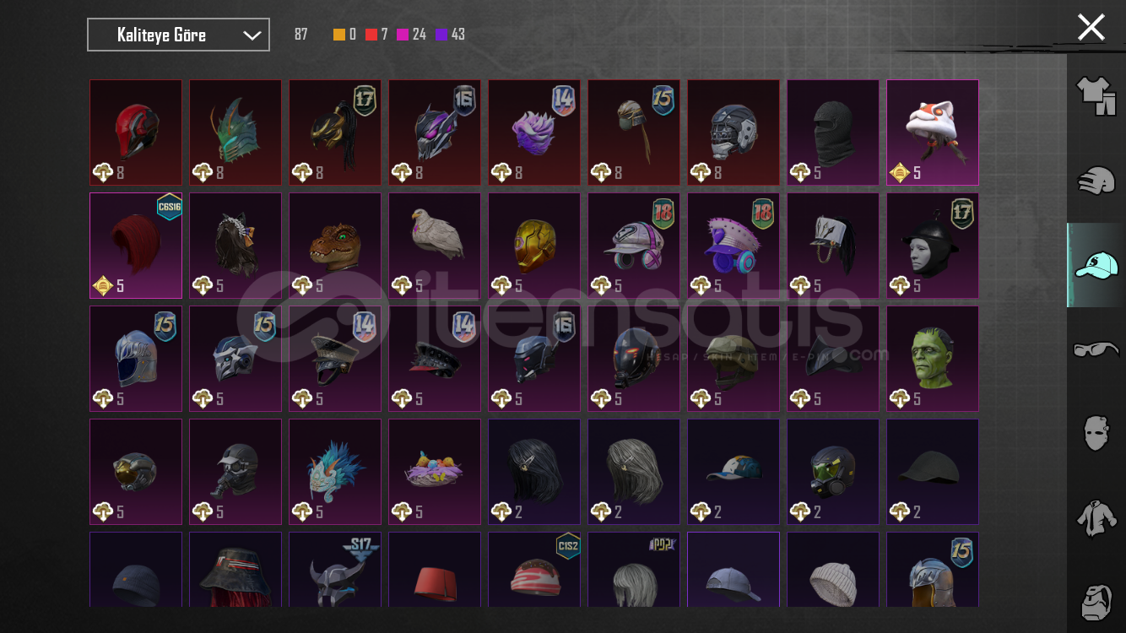Select the golden ornate full-face mask item
This screenshot has width=1126, height=633.
tap(534, 246)
